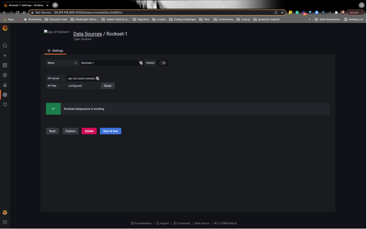Open the Dashboards grid icon in sidebar
367x229 pixels.
tap(5, 65)
